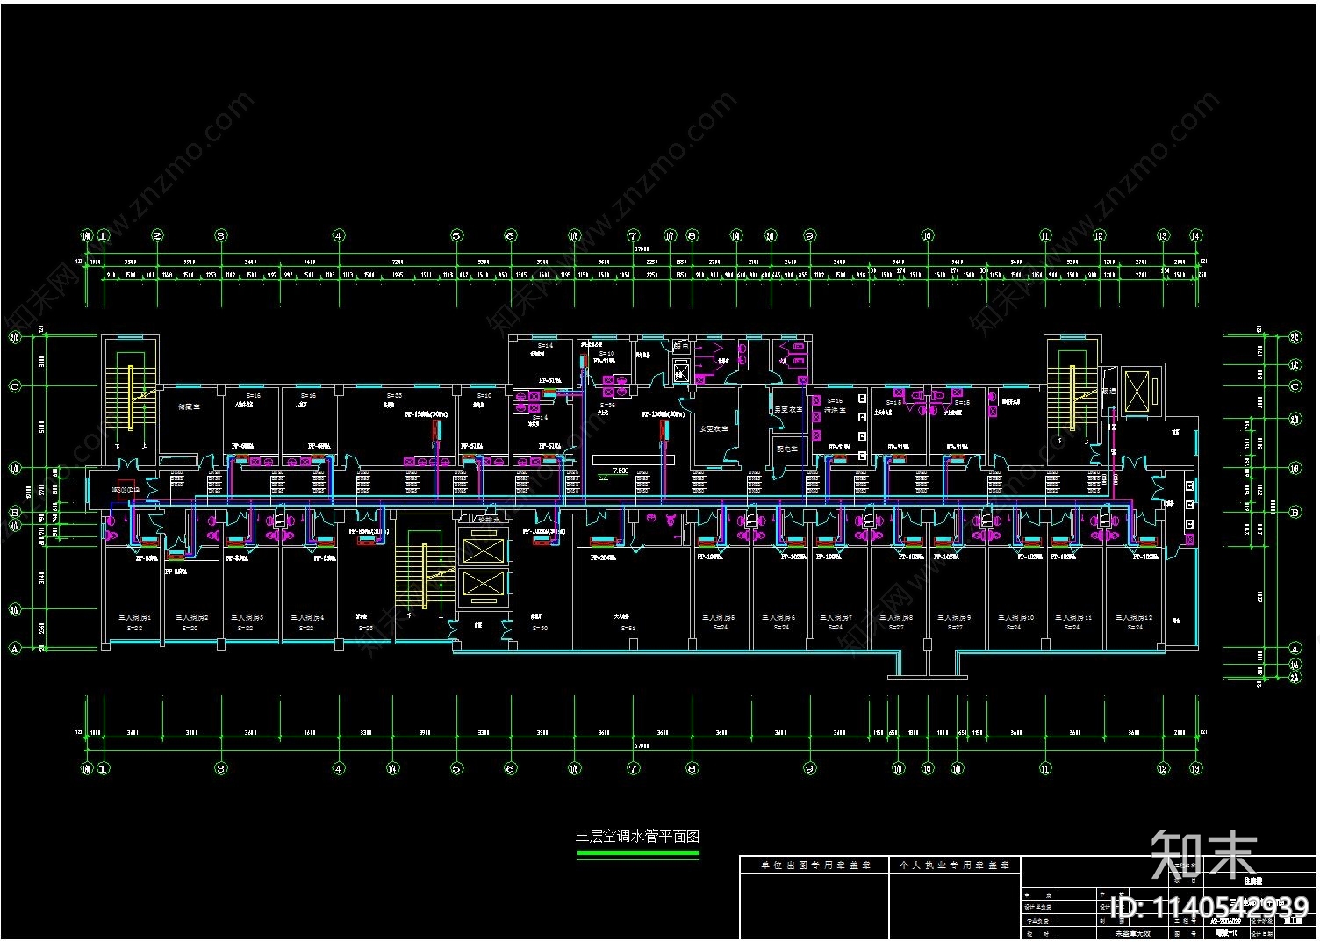Pick the 三人病房9 room label

pyautogui.click(x=954, y=618)
